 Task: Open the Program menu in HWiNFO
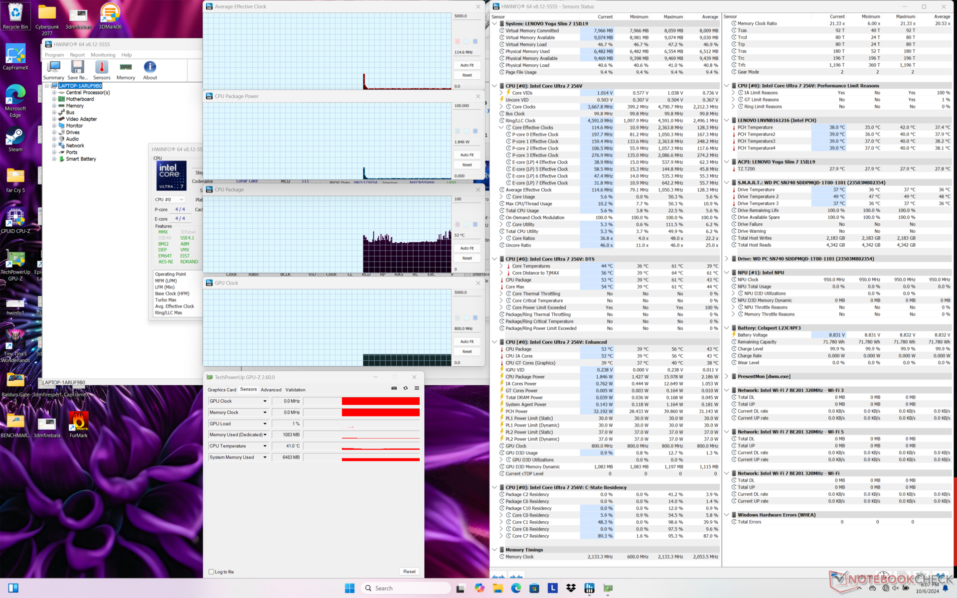click(54, 55)
